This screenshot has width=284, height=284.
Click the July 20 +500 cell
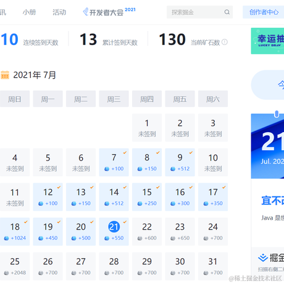coord(81,232)
